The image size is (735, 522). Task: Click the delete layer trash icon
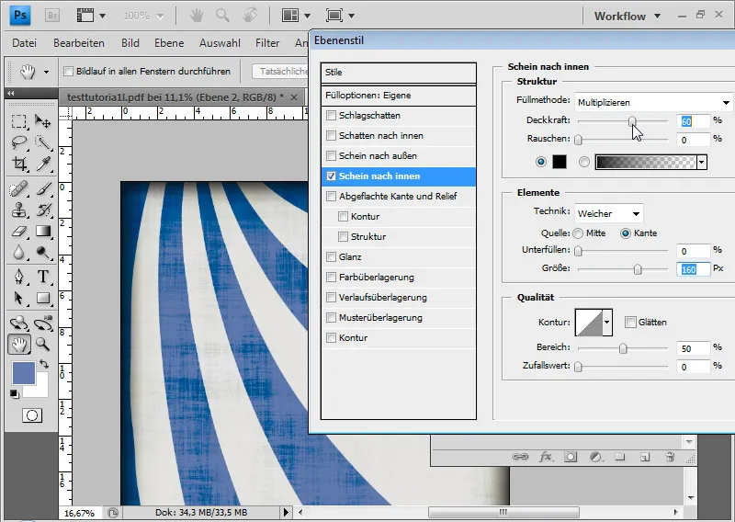click(x=670, y=457)
